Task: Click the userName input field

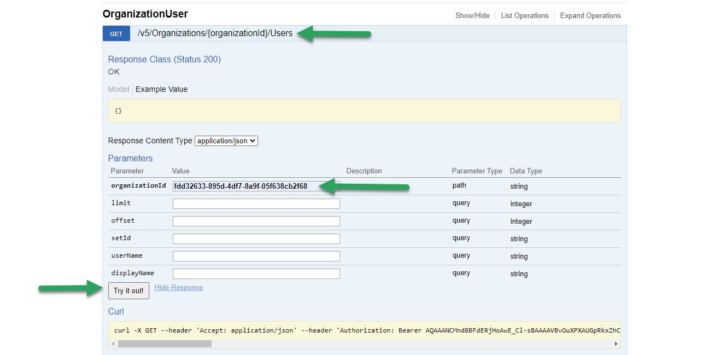Action: pyautogui.click(x=256, y=256)
